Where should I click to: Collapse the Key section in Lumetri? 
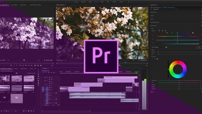click(x=151, y=29)
